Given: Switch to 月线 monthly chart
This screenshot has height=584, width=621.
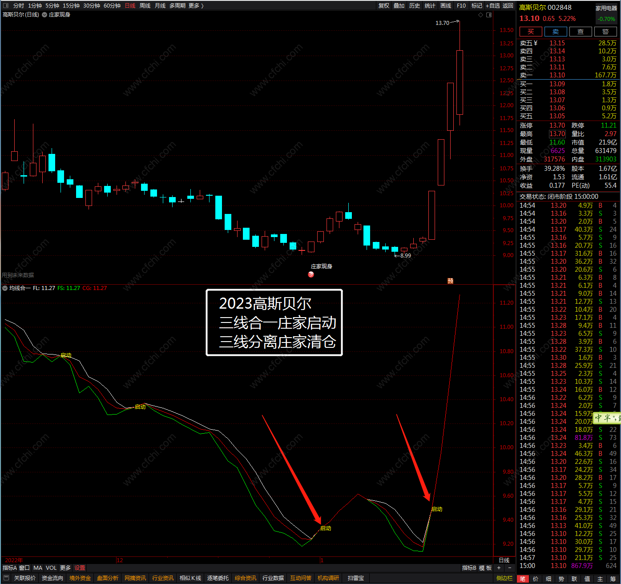Looking at the screenshot, I should (x=160, y=6).
